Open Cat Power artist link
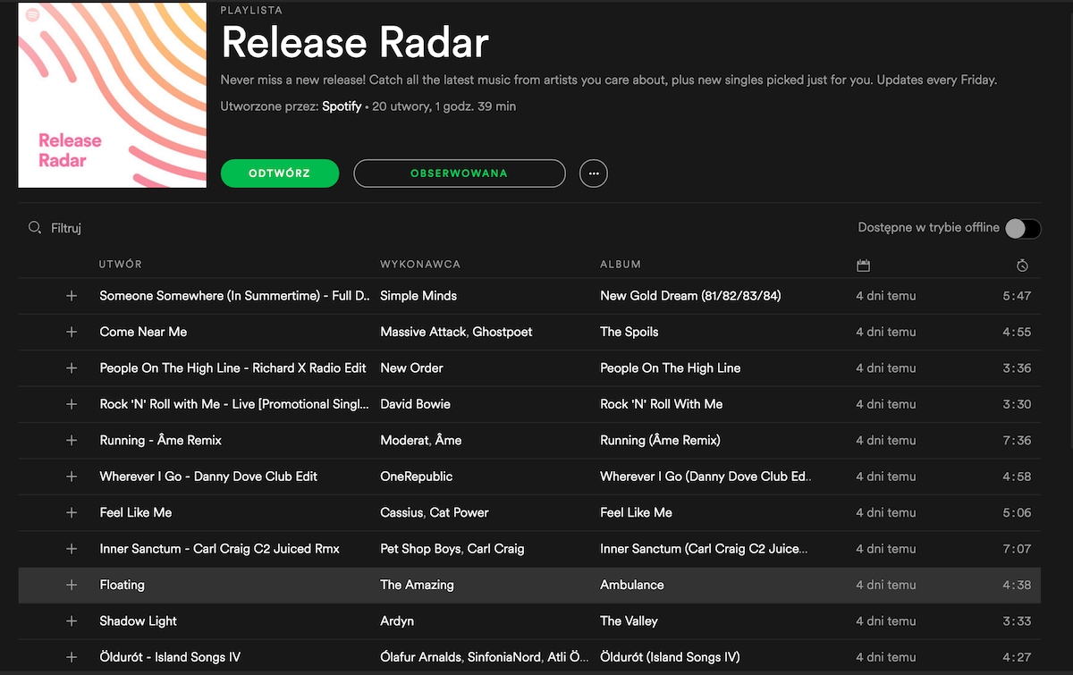 (459, 512)
